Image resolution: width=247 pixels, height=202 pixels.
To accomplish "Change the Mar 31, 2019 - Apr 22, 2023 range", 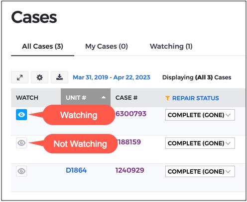I will coord(112,77).
